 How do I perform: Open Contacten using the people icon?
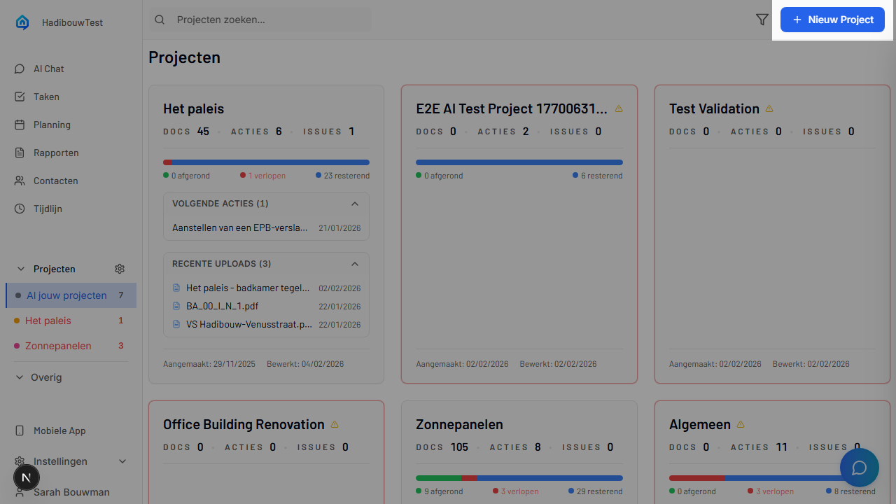click(20, 181)
